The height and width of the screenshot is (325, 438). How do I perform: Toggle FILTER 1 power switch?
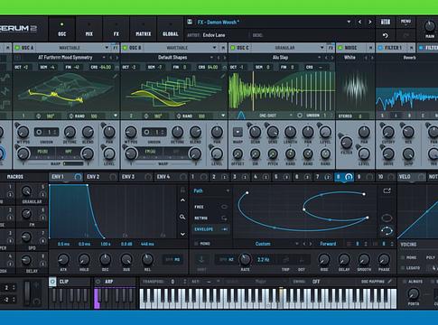click(x=380, y=48)
